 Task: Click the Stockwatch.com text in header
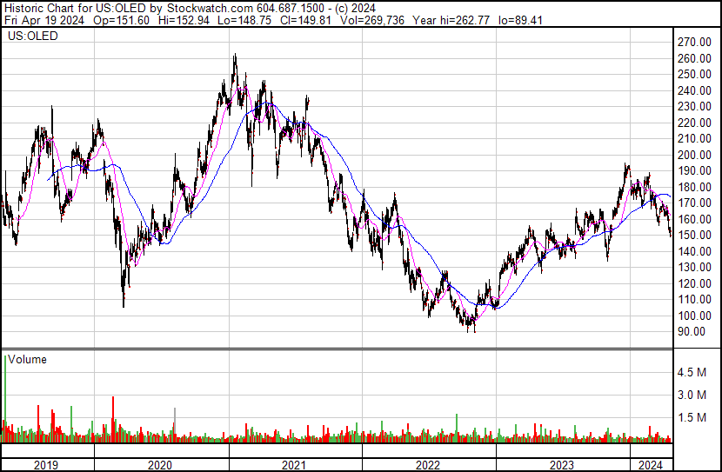pyautogui.click(x=209, y=7)
